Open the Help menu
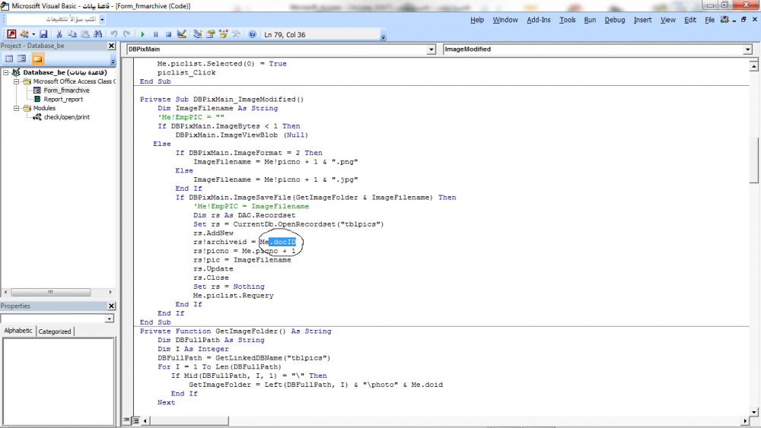 (x=477, y=20)
